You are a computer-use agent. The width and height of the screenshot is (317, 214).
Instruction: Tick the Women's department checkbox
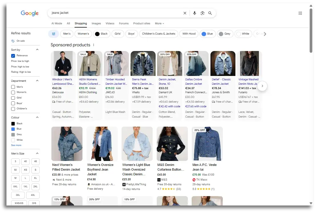(13, 92)
